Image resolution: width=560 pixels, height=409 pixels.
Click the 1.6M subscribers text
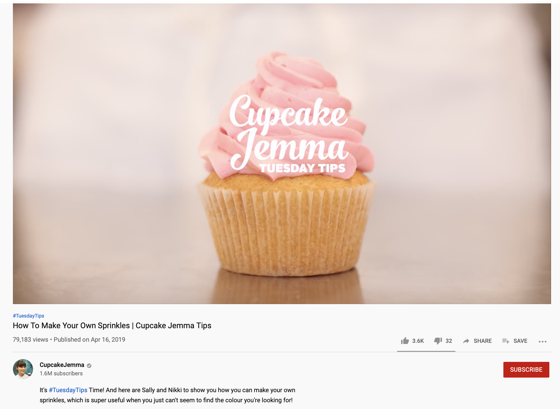coord(61,373)
